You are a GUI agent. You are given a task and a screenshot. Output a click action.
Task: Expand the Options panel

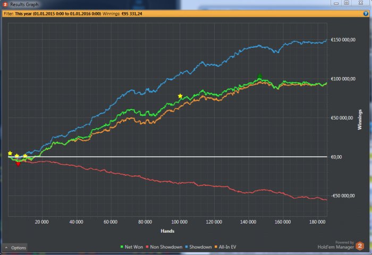15,248
